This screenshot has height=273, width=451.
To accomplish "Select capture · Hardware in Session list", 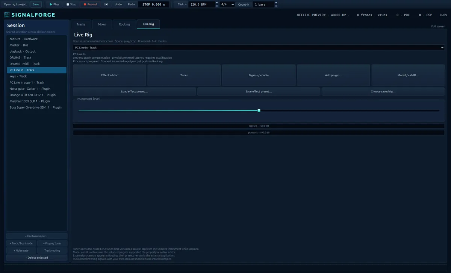I will (36, 39).
